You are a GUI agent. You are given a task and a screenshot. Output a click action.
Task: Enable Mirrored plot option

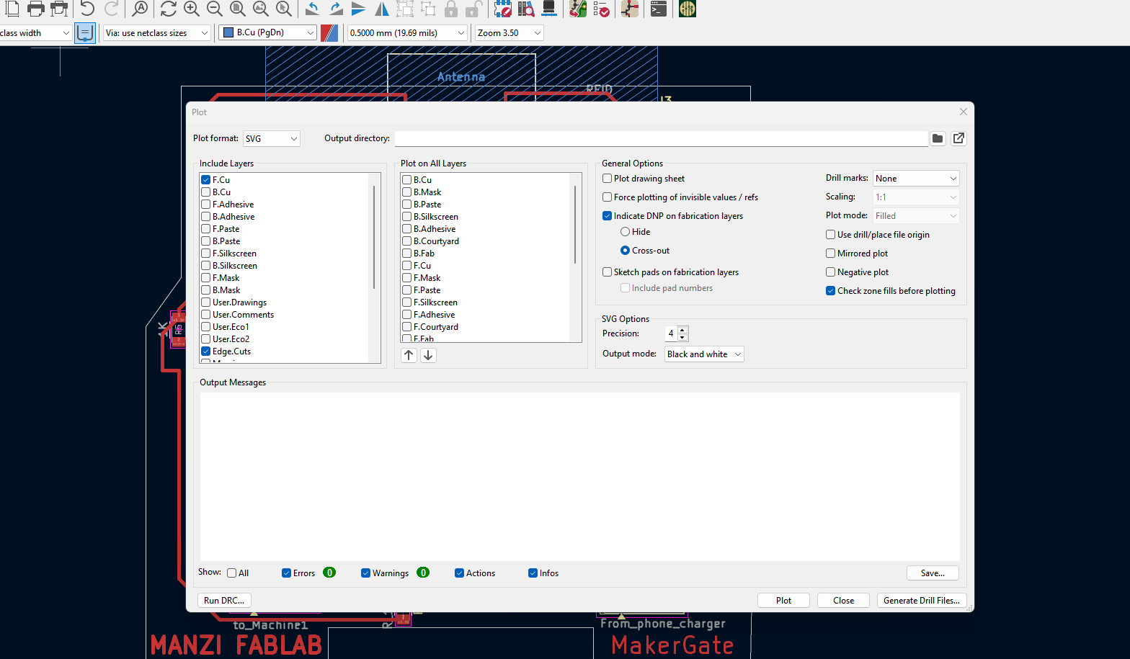[831, 254]
